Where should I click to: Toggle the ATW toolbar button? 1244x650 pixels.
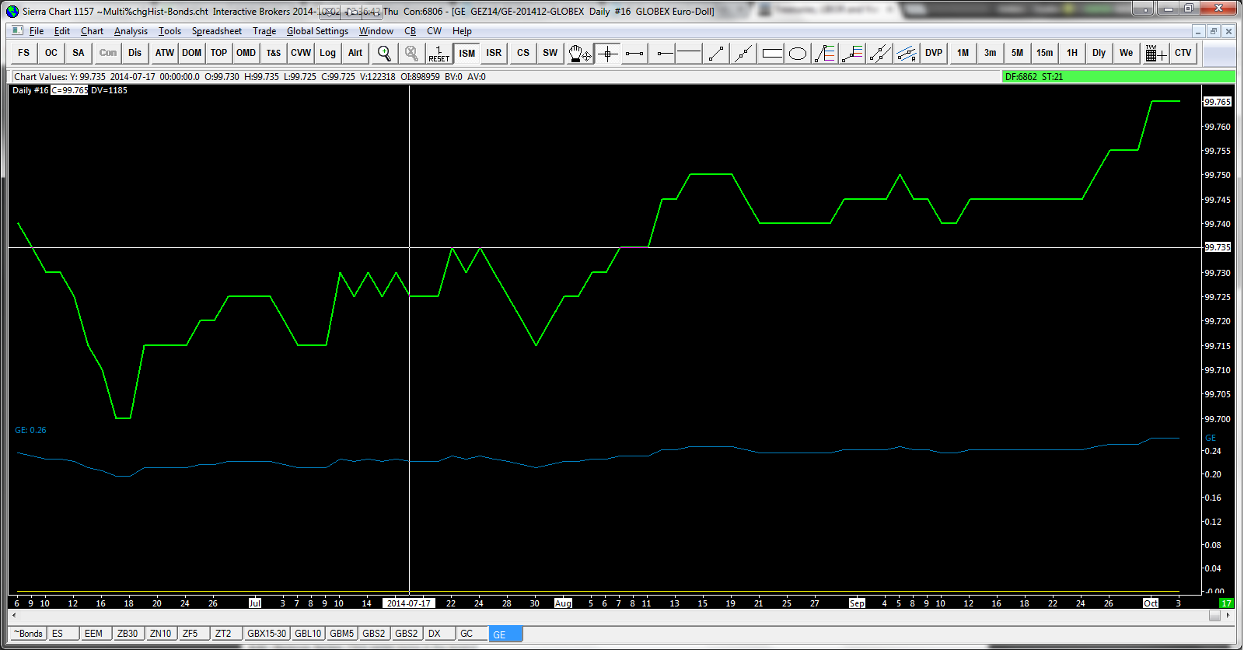165,53
